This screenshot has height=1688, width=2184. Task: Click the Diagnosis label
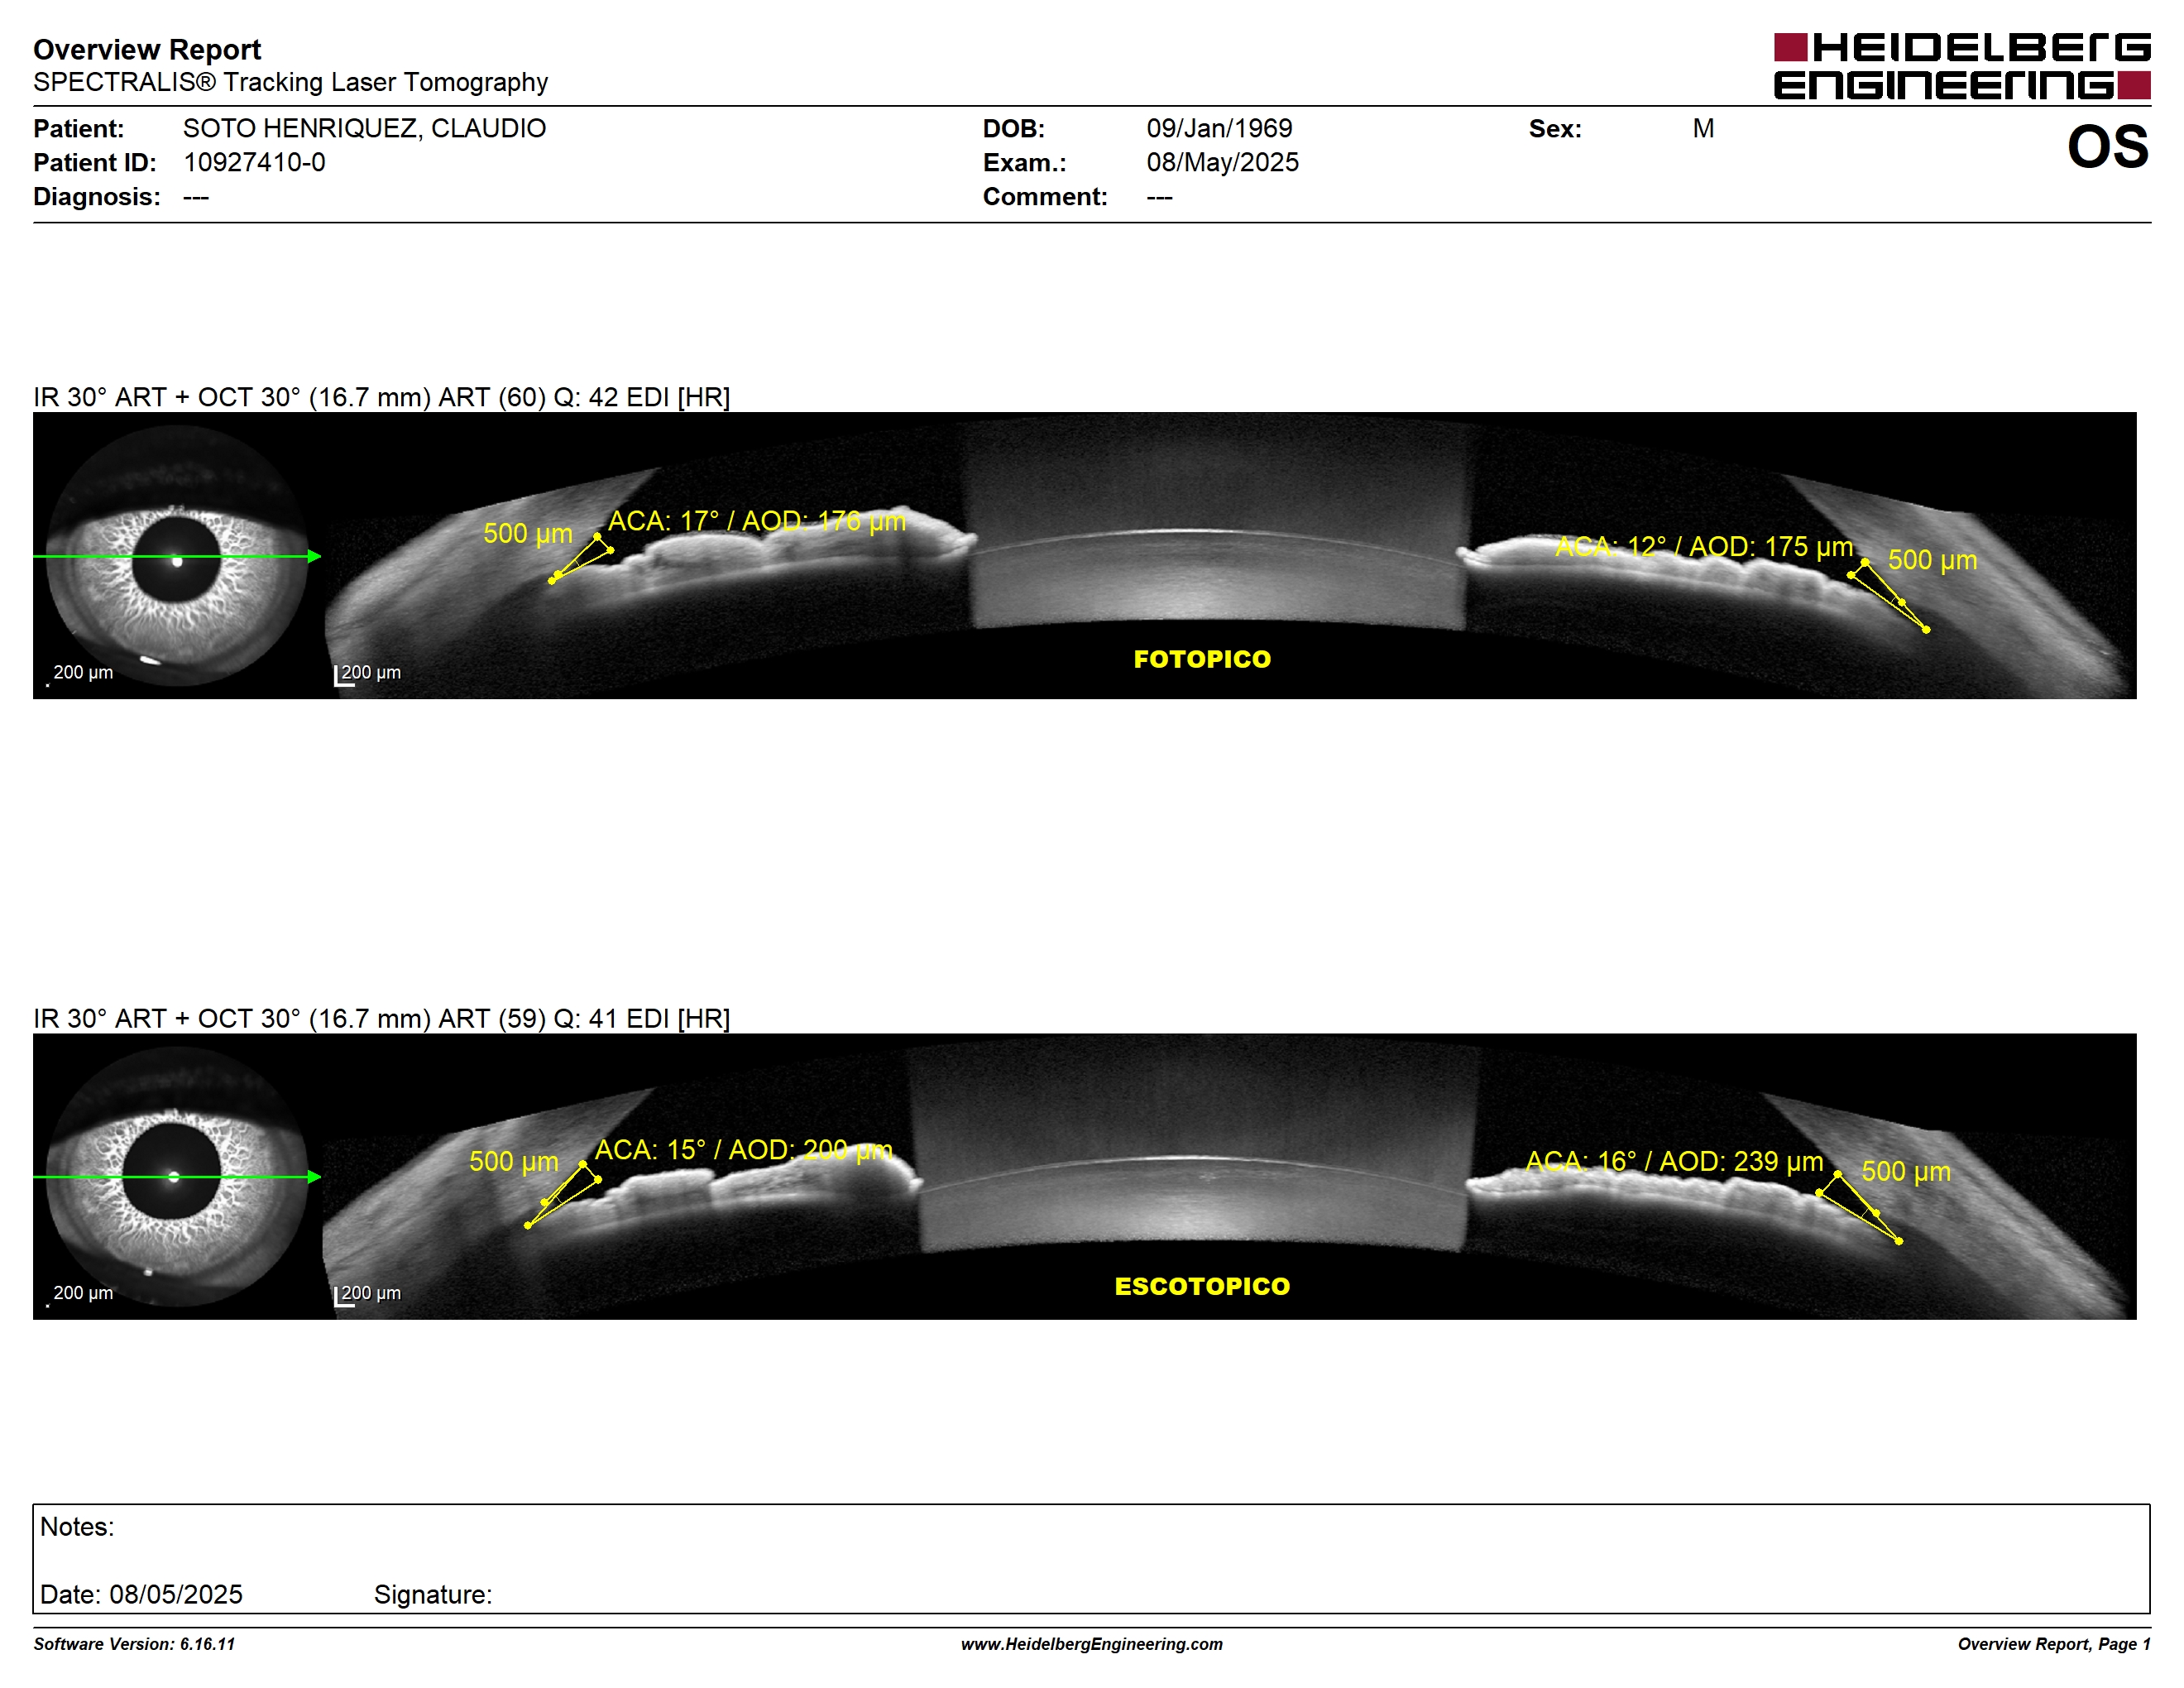96,196
